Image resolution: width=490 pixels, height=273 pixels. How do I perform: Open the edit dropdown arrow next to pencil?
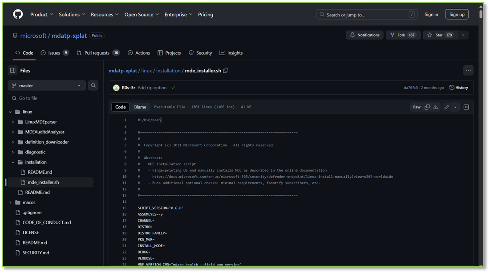[455, 107]
